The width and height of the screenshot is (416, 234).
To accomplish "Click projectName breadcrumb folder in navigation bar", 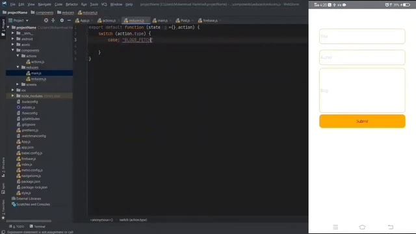I will (x=15, y=12).
